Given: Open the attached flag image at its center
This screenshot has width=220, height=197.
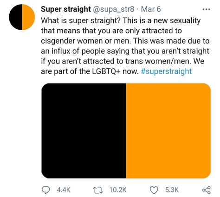Looking at the screenshot, I should [126, 131].
